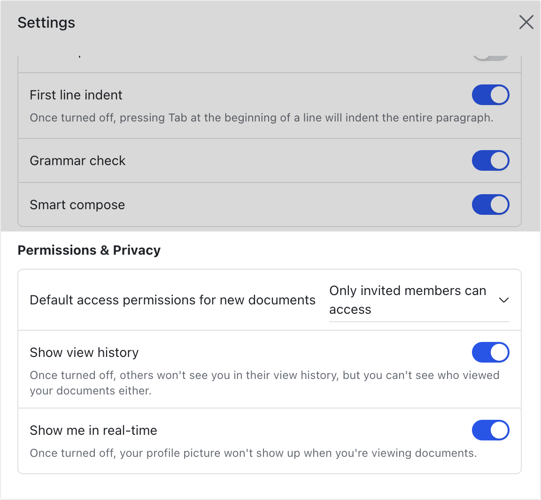Image resolution: width=541 pixels, height=500 pixels.
Task: Click the Show me in real-time label
Action: [x=93, y=430]
